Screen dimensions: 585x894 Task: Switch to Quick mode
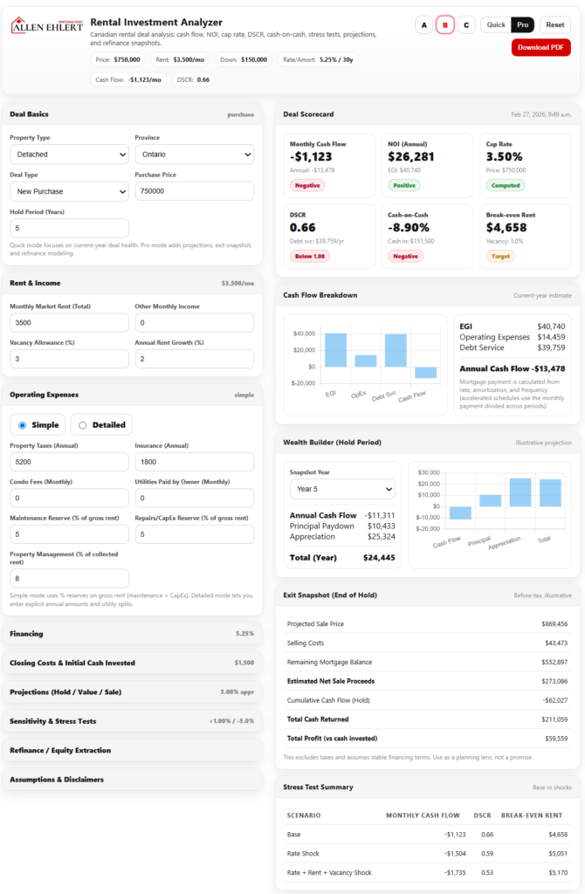pyautogui.click(x=496, y=24)
